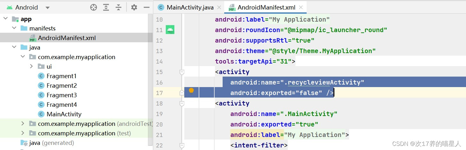Collapse the java folder
The width and height of the screenshot is (466, 150).
14,47
